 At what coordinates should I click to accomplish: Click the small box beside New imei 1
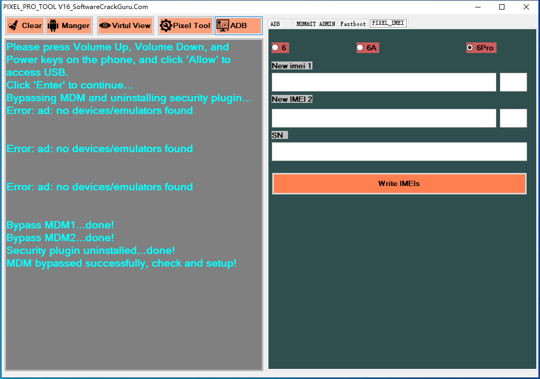pos(513,82)
